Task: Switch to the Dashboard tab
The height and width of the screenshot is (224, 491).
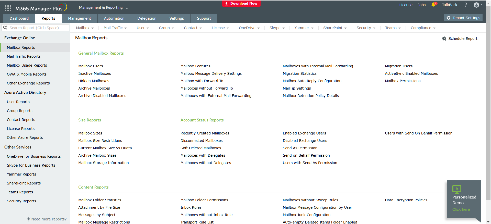Action: point(19,18)
